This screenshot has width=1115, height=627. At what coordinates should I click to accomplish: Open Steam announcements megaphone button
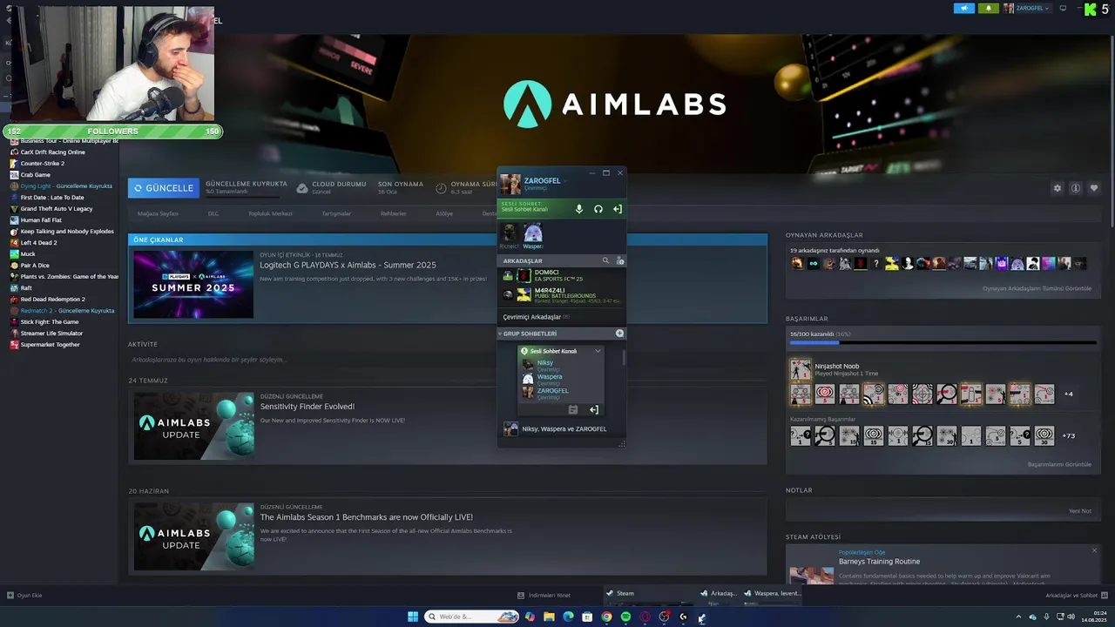(x=964, y=8)
